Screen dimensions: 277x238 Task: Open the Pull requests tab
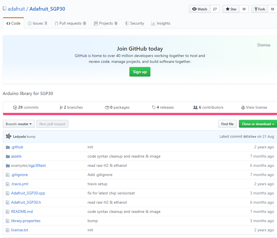pyautogui.click(x=71, y=23)
